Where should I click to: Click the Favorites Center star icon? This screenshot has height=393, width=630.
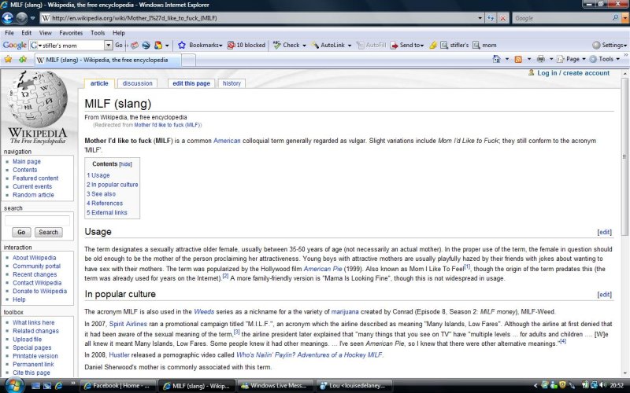[x=8, y=59]
